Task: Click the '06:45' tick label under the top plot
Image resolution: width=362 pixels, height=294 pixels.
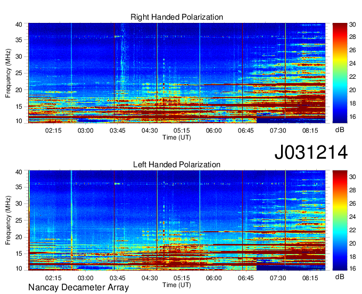Action: [x=246, y=130]
